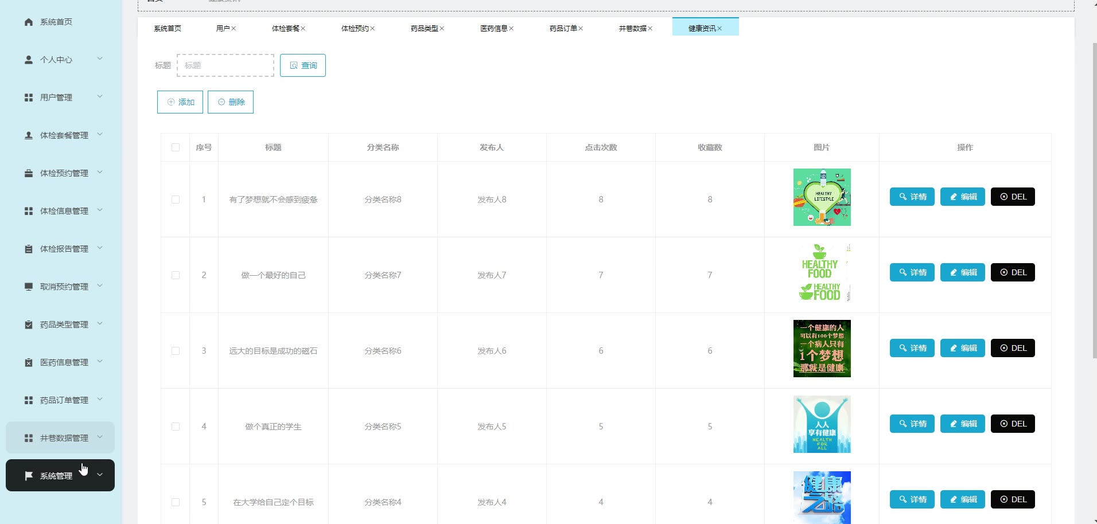Click the 添加 button

[180, 102]
